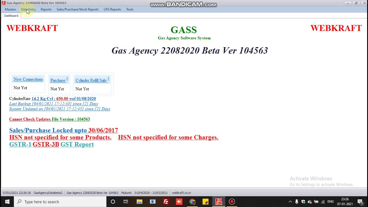Open the Reports menu

pos(46,9)
